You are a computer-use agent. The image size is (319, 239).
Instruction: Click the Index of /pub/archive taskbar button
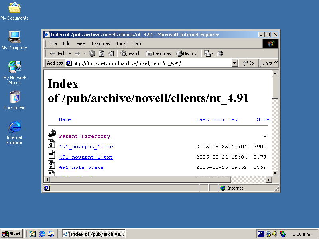click(x=94, y=234)
